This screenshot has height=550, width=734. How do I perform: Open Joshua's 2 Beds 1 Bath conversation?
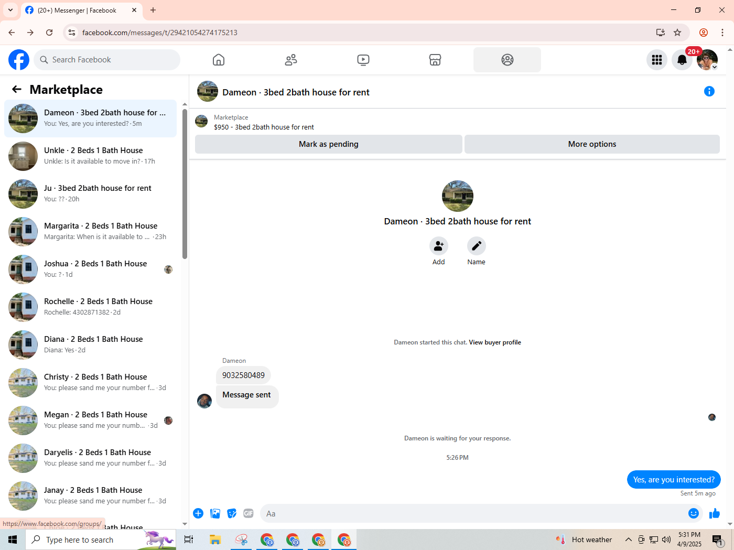(x=91, y=269)
